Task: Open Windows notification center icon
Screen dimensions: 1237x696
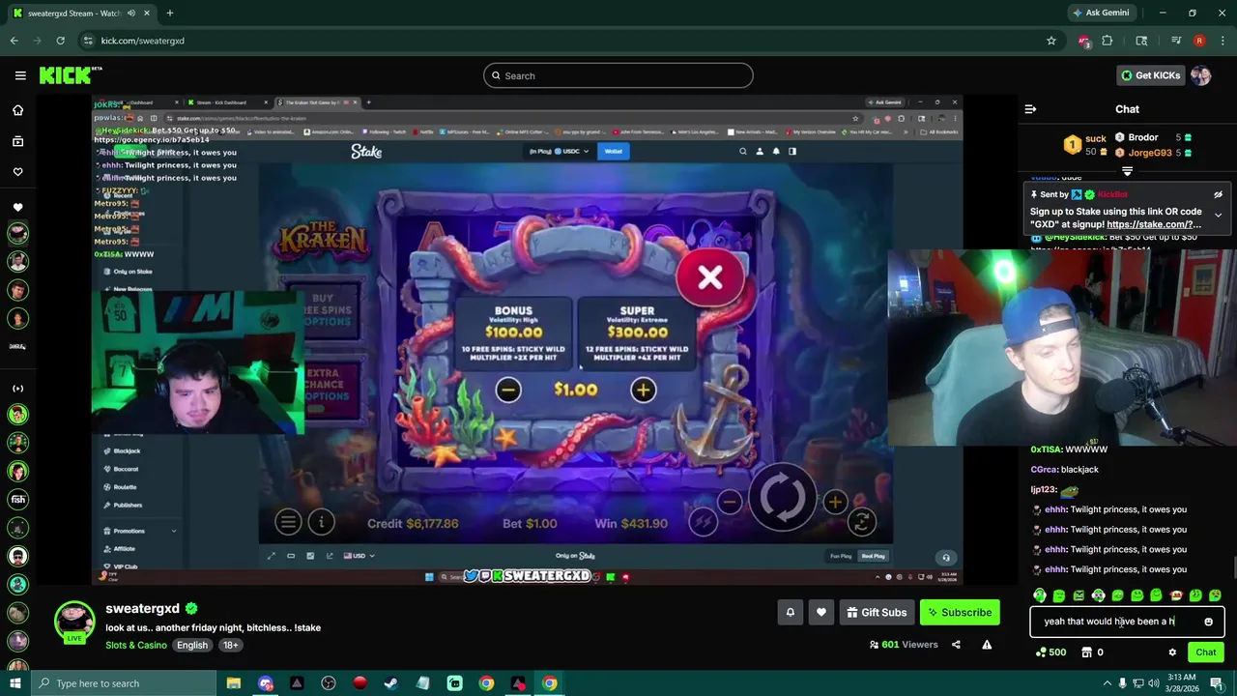Action: 1217,683
